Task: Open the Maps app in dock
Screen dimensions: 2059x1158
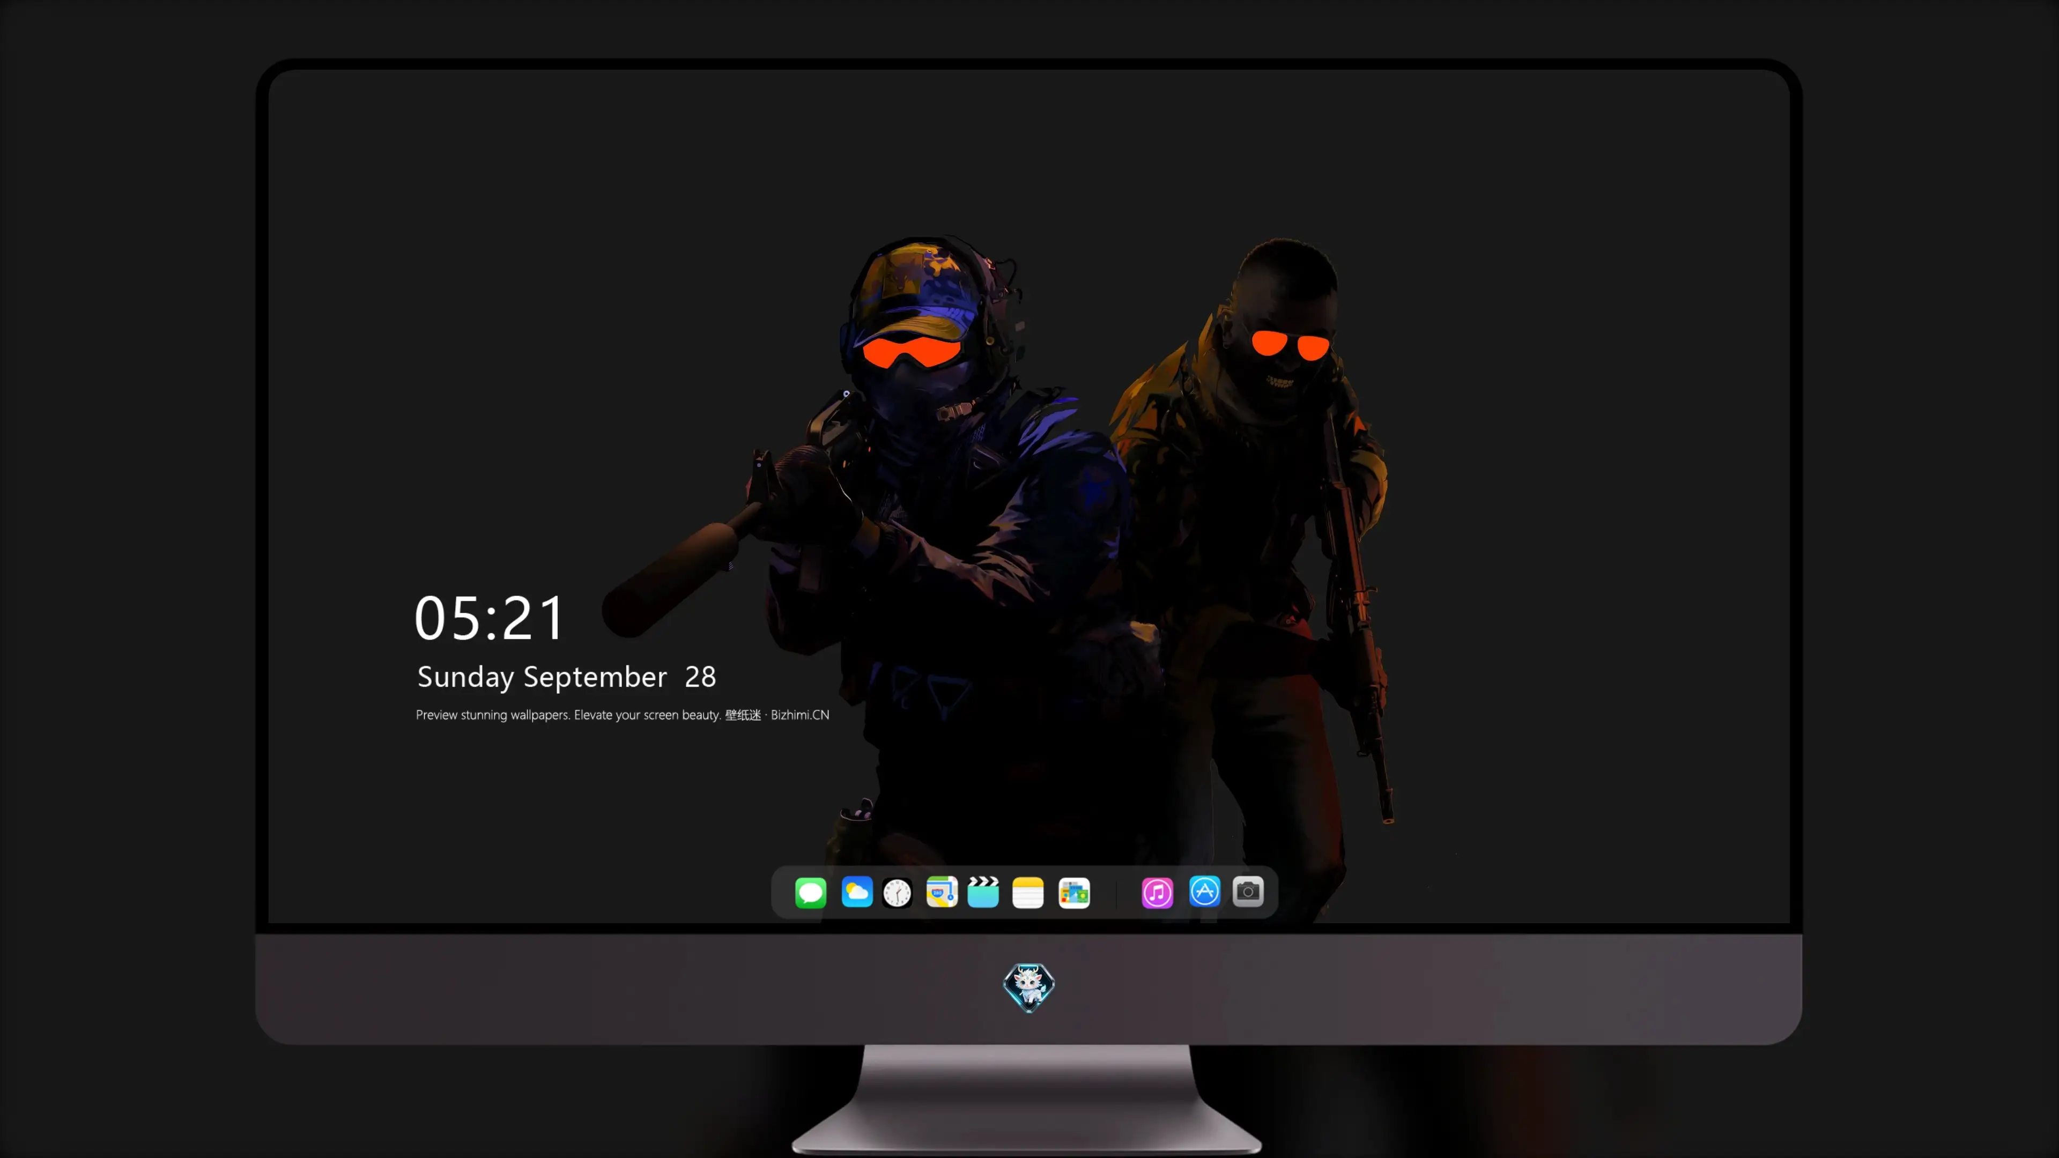Action: 942,892
